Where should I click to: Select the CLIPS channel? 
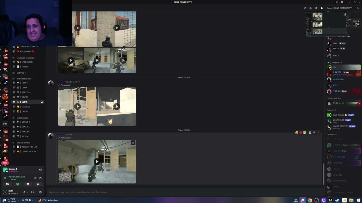(28, 102)
